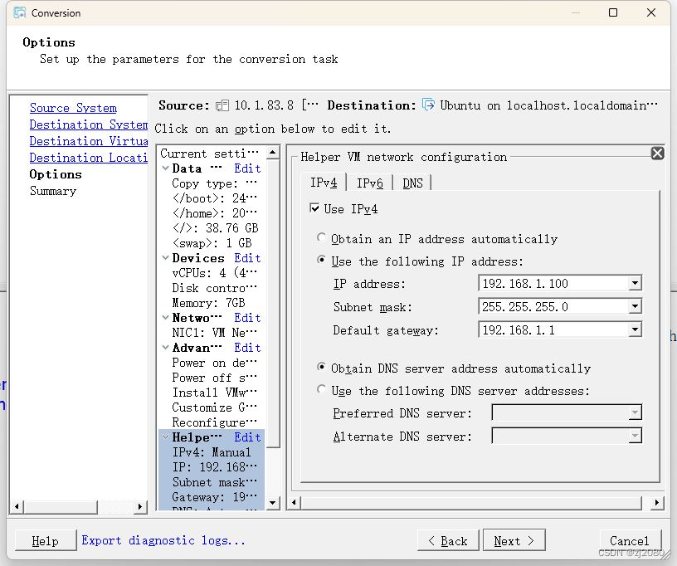Open the Default gateway dropdown arrow

[635, 329]
